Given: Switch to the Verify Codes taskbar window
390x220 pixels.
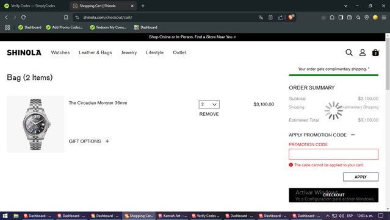Looking at the screenshot, I should coord(206,216).
